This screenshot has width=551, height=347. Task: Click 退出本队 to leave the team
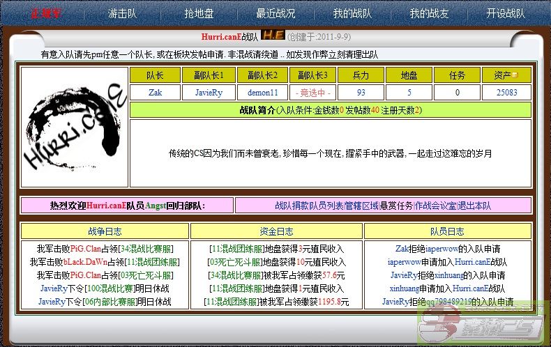(474, 206)
